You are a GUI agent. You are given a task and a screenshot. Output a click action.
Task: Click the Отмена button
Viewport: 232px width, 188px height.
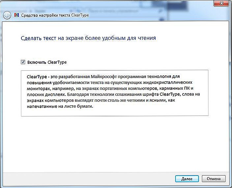[x=214, y=179]
